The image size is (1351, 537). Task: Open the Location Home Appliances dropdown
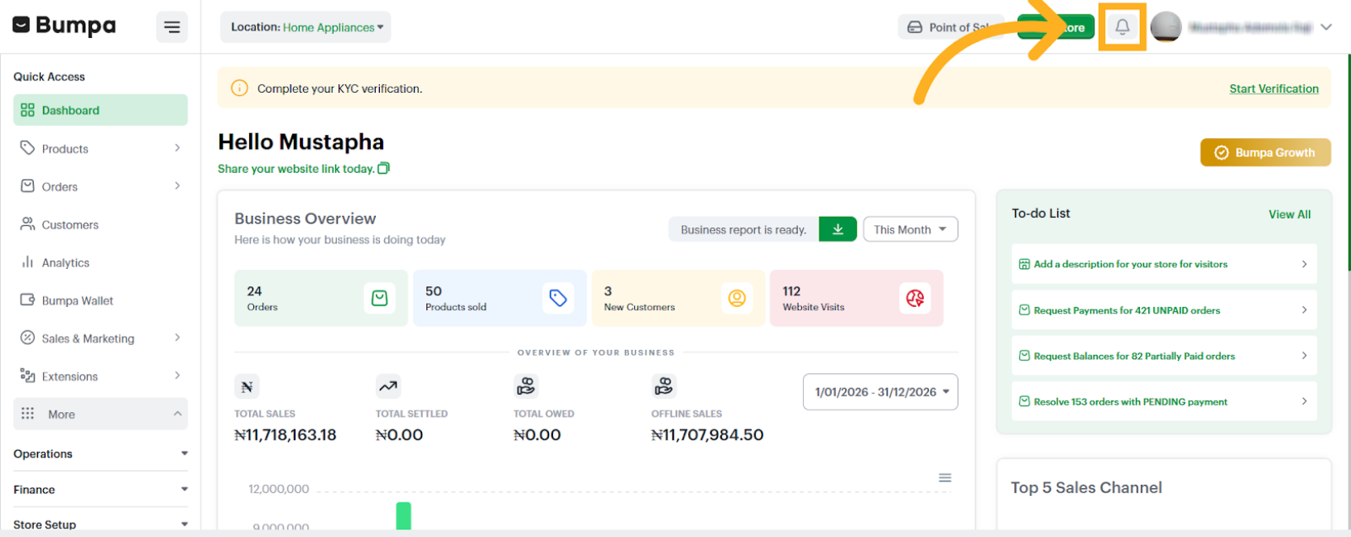(305, 27)
